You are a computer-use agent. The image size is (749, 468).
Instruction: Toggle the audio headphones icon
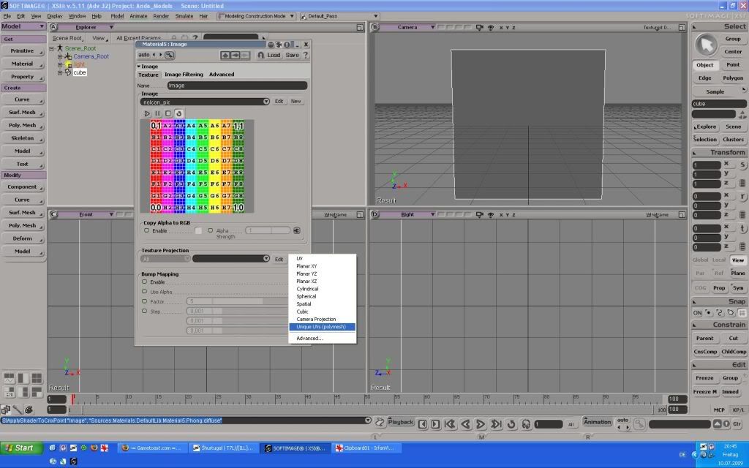click(526, 424)
